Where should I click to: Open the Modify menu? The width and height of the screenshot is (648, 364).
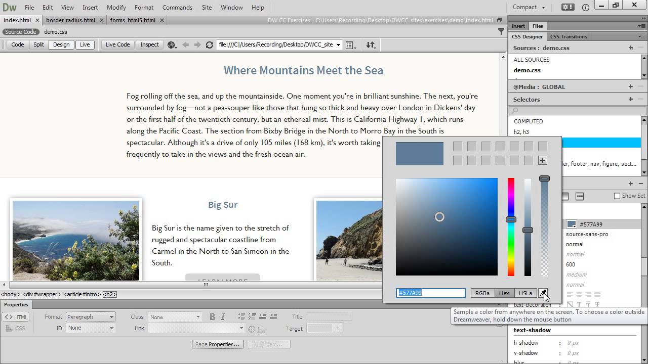point(116,7)
